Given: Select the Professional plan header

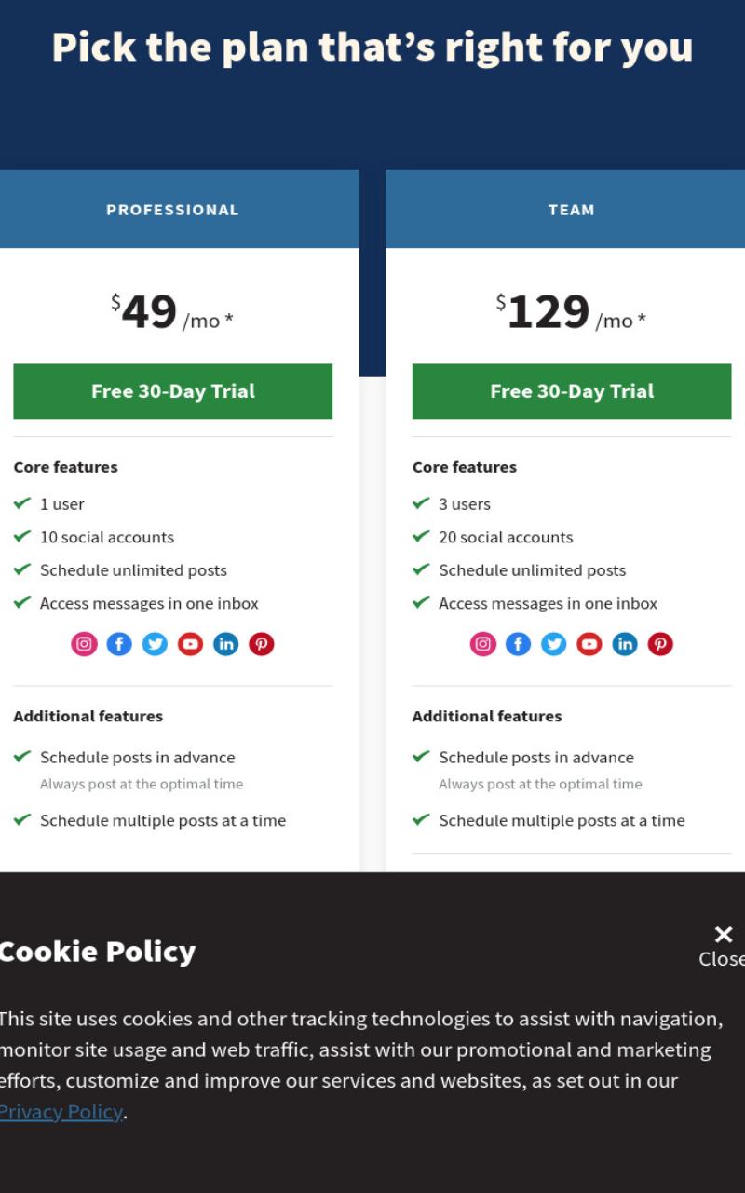Looking at the screenshot, I should 173,210.
